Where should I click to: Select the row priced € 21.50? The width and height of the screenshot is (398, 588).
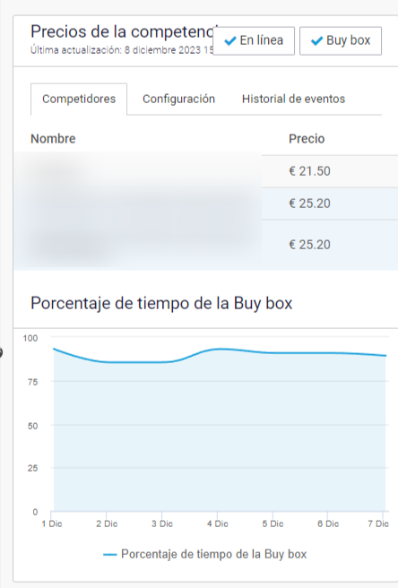(205, 171)
